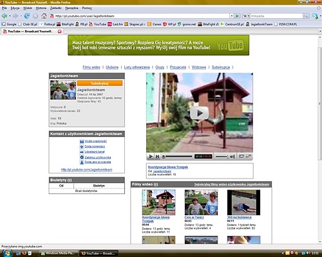The width and height of the screenshot is (322, 257).
Task: Click inside the address bar
Action: pos(140,16)
